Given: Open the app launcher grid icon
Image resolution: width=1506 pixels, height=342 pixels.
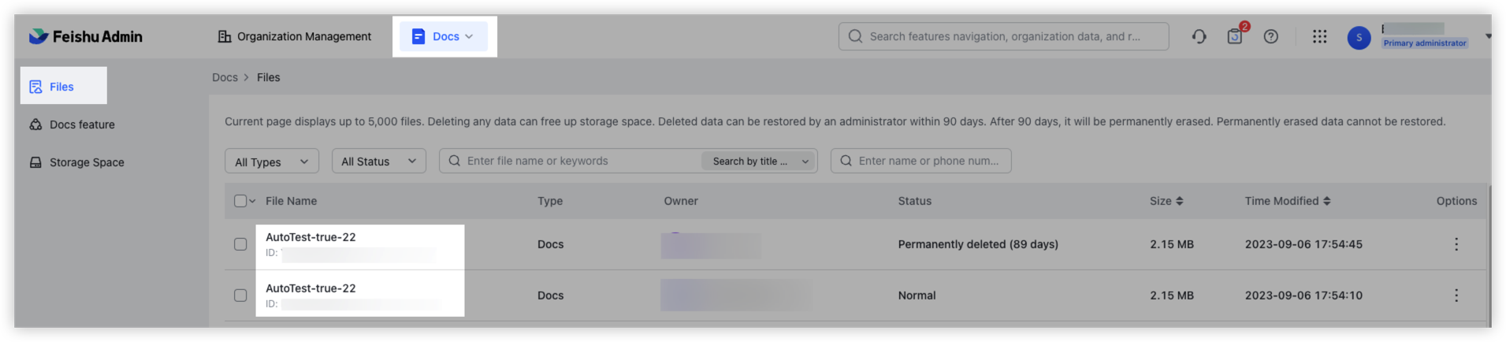Looking at the screenshot, I should click(x=1319, y=36).
